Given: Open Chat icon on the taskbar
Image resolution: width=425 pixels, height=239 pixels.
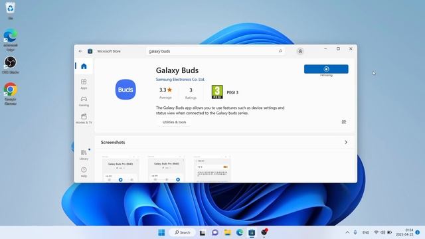Looking at the screenshot, I should coord(215,232).
